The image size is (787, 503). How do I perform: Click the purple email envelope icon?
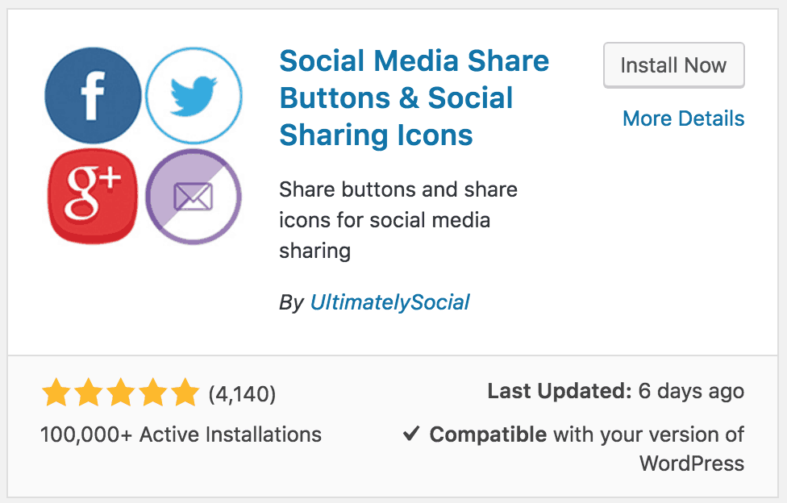[x=194, y=196]
